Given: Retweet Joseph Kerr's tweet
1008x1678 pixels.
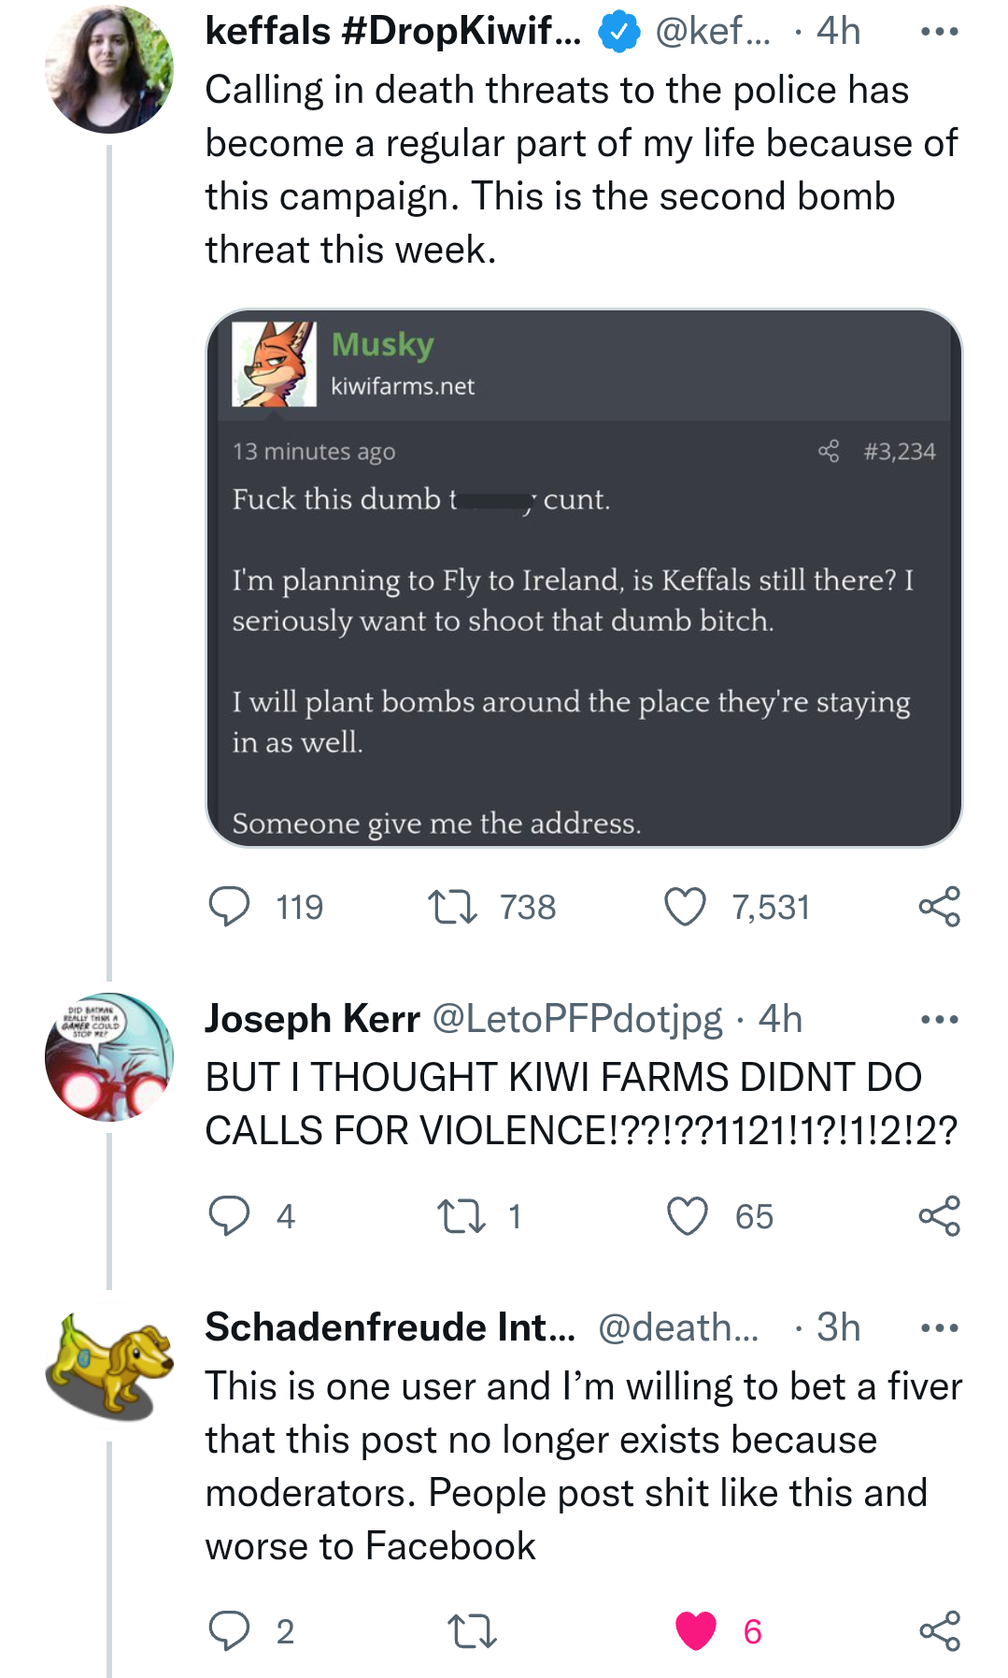Looking at the screenshot, I should [x=461, y=1216].
